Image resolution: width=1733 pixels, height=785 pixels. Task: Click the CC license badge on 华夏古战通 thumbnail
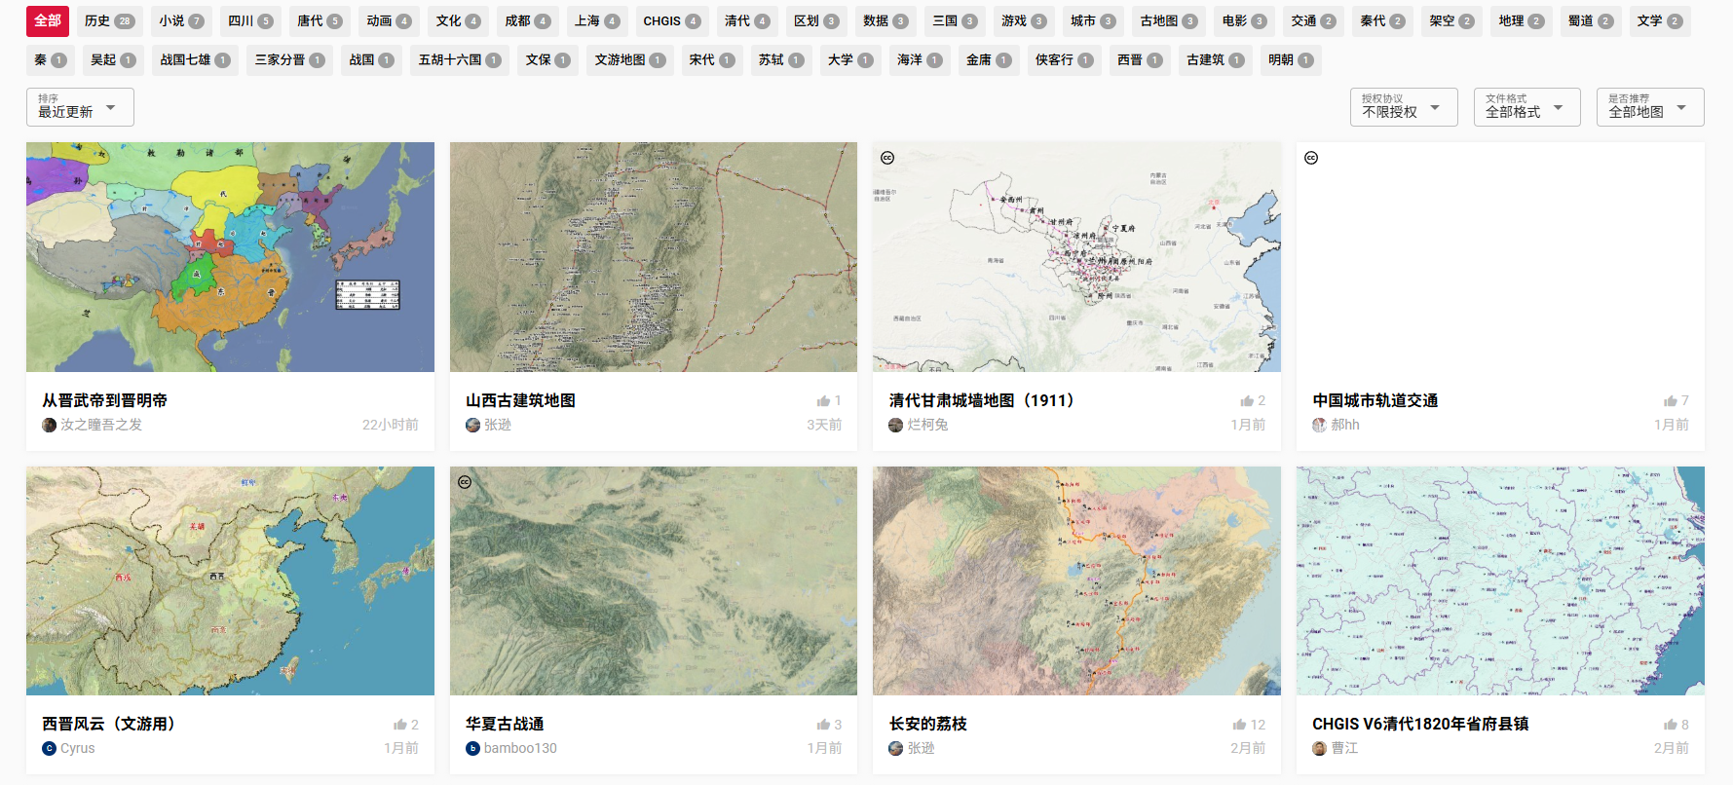pos(465,482)
